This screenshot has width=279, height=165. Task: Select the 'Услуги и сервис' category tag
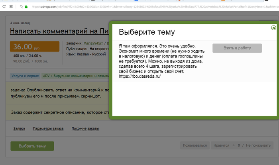pyautogui.click(x=25, y=76)
